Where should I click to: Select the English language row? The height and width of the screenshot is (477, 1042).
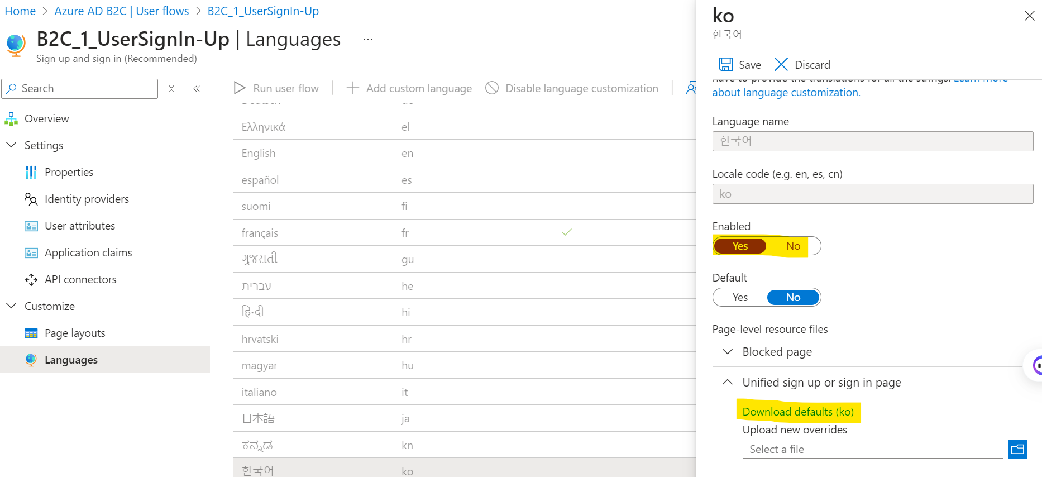[x=465, y=153]
